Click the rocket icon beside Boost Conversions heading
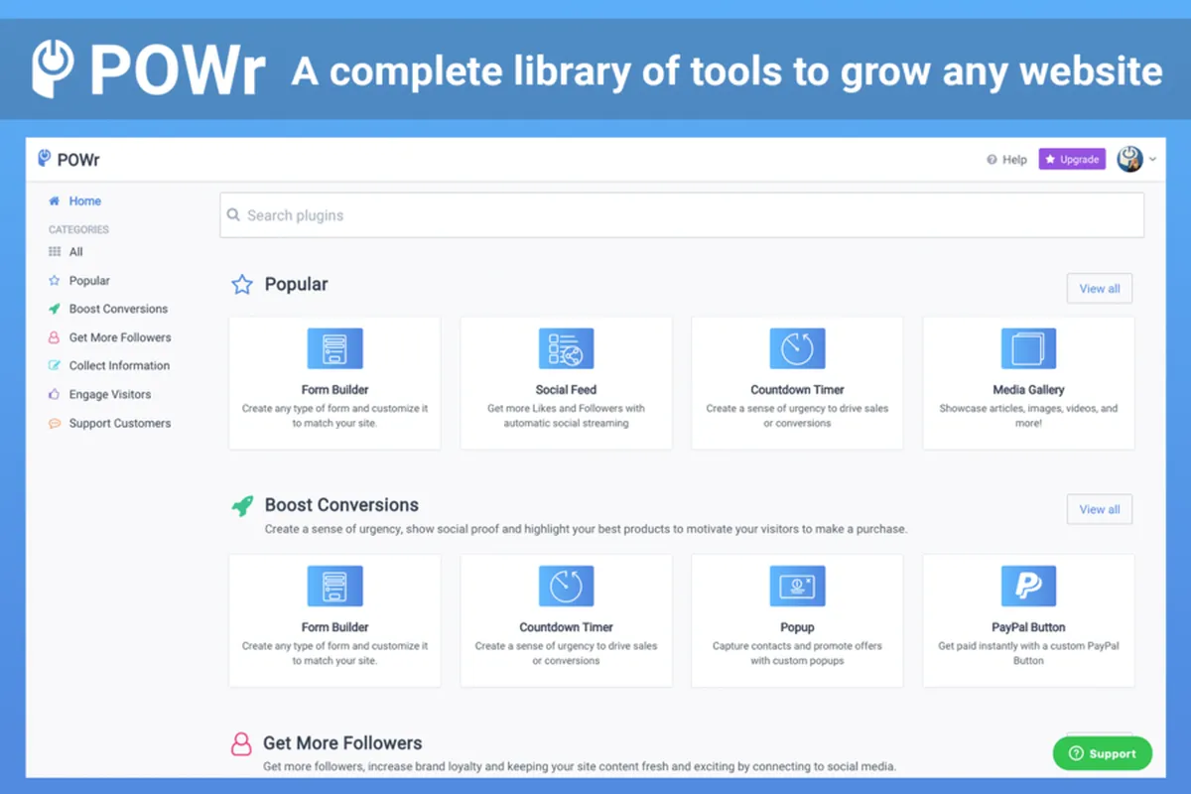This screenshot has height=794, width=1191. [x=242, y=505]
